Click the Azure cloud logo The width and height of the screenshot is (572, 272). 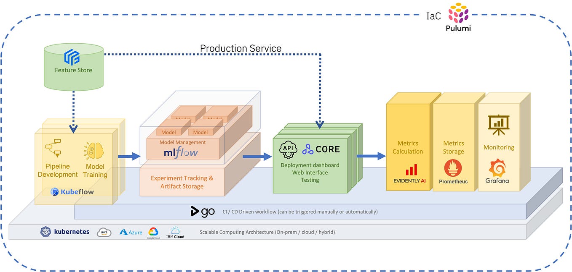(x=130, y=232)
